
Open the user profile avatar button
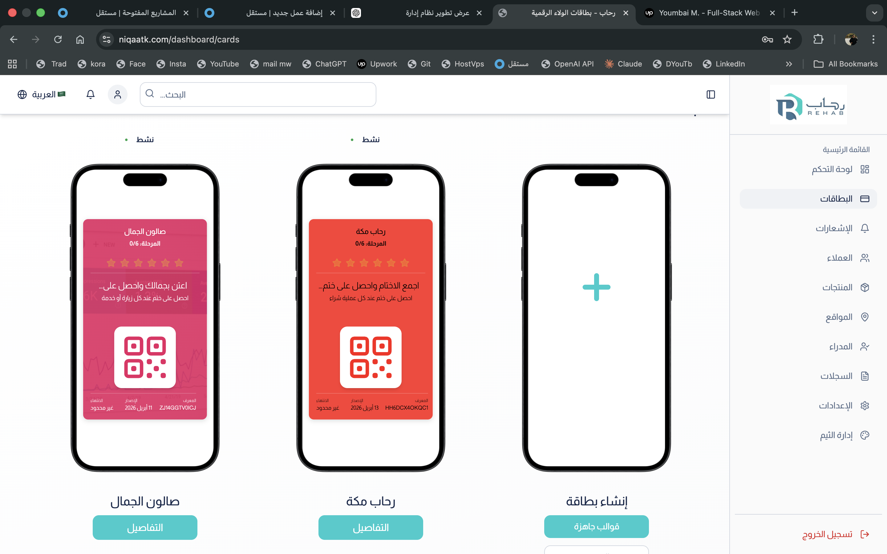click(x=117, y=94)
